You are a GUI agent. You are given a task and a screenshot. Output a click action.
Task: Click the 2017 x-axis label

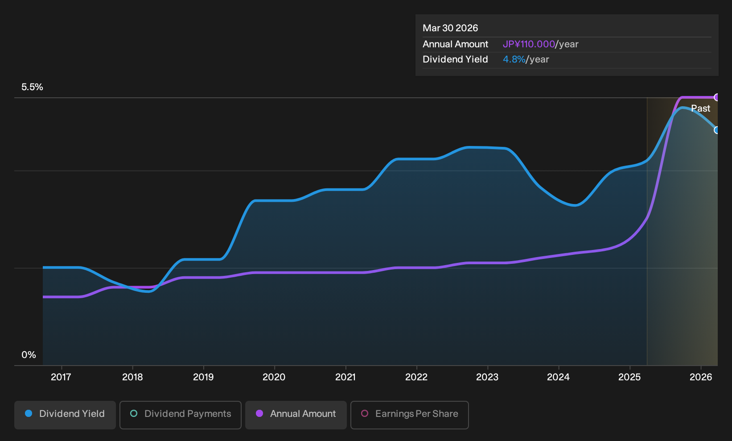point(61,377)
